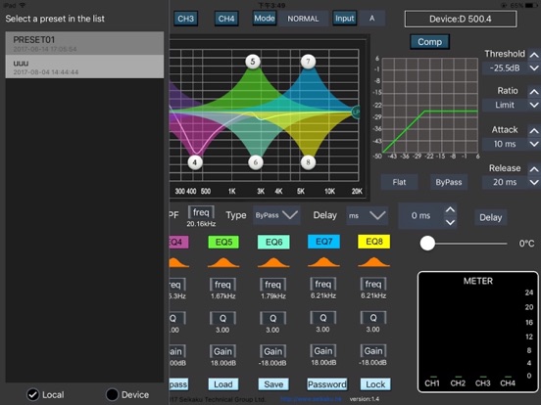Open the filter Type ByPass dropdown
541x405 pixels.
tap(276, 215)
